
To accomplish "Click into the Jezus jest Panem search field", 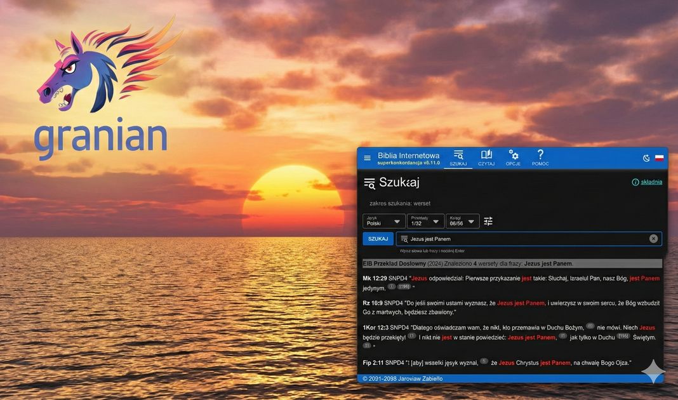I will [x=527, y=239].
